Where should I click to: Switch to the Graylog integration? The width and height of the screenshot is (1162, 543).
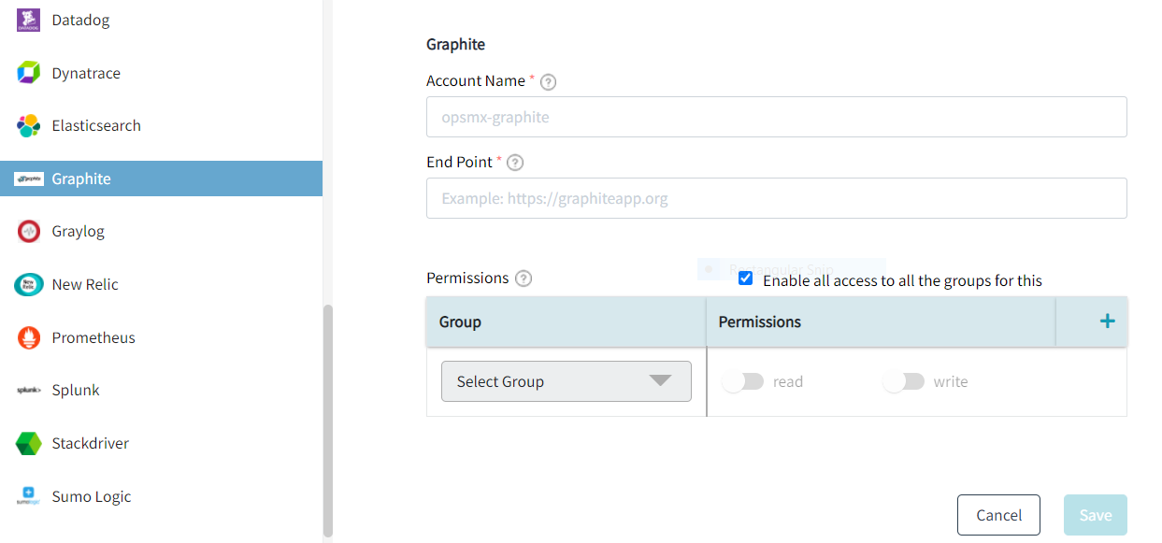coord(28,231)
